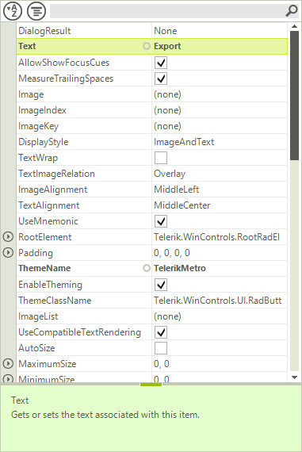Click the vertical scrollbar thumb
Screen dimensions: 302x452
coord(294,95)
